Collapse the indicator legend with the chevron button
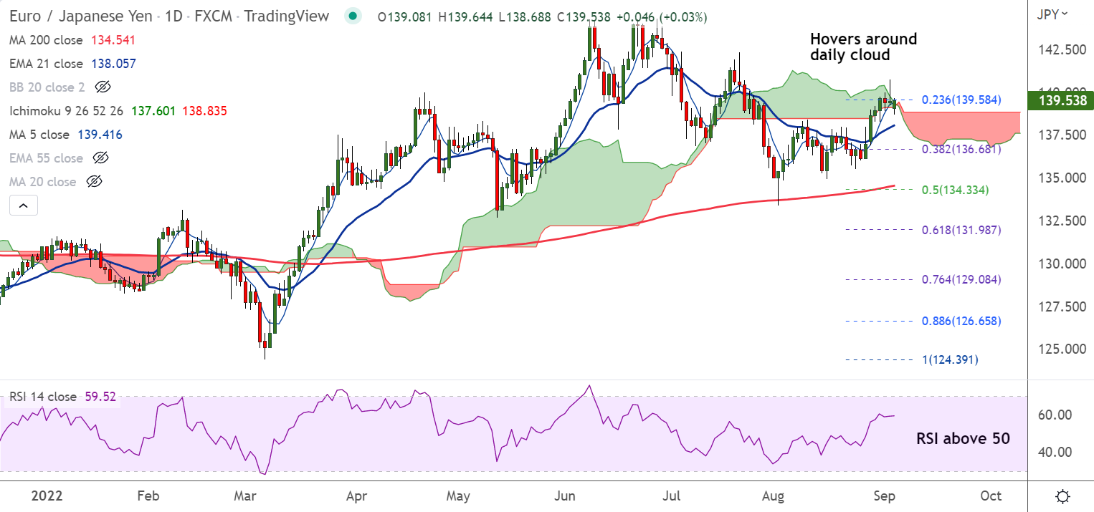Viewport: 1094px width, 512px height. (22, 206)
